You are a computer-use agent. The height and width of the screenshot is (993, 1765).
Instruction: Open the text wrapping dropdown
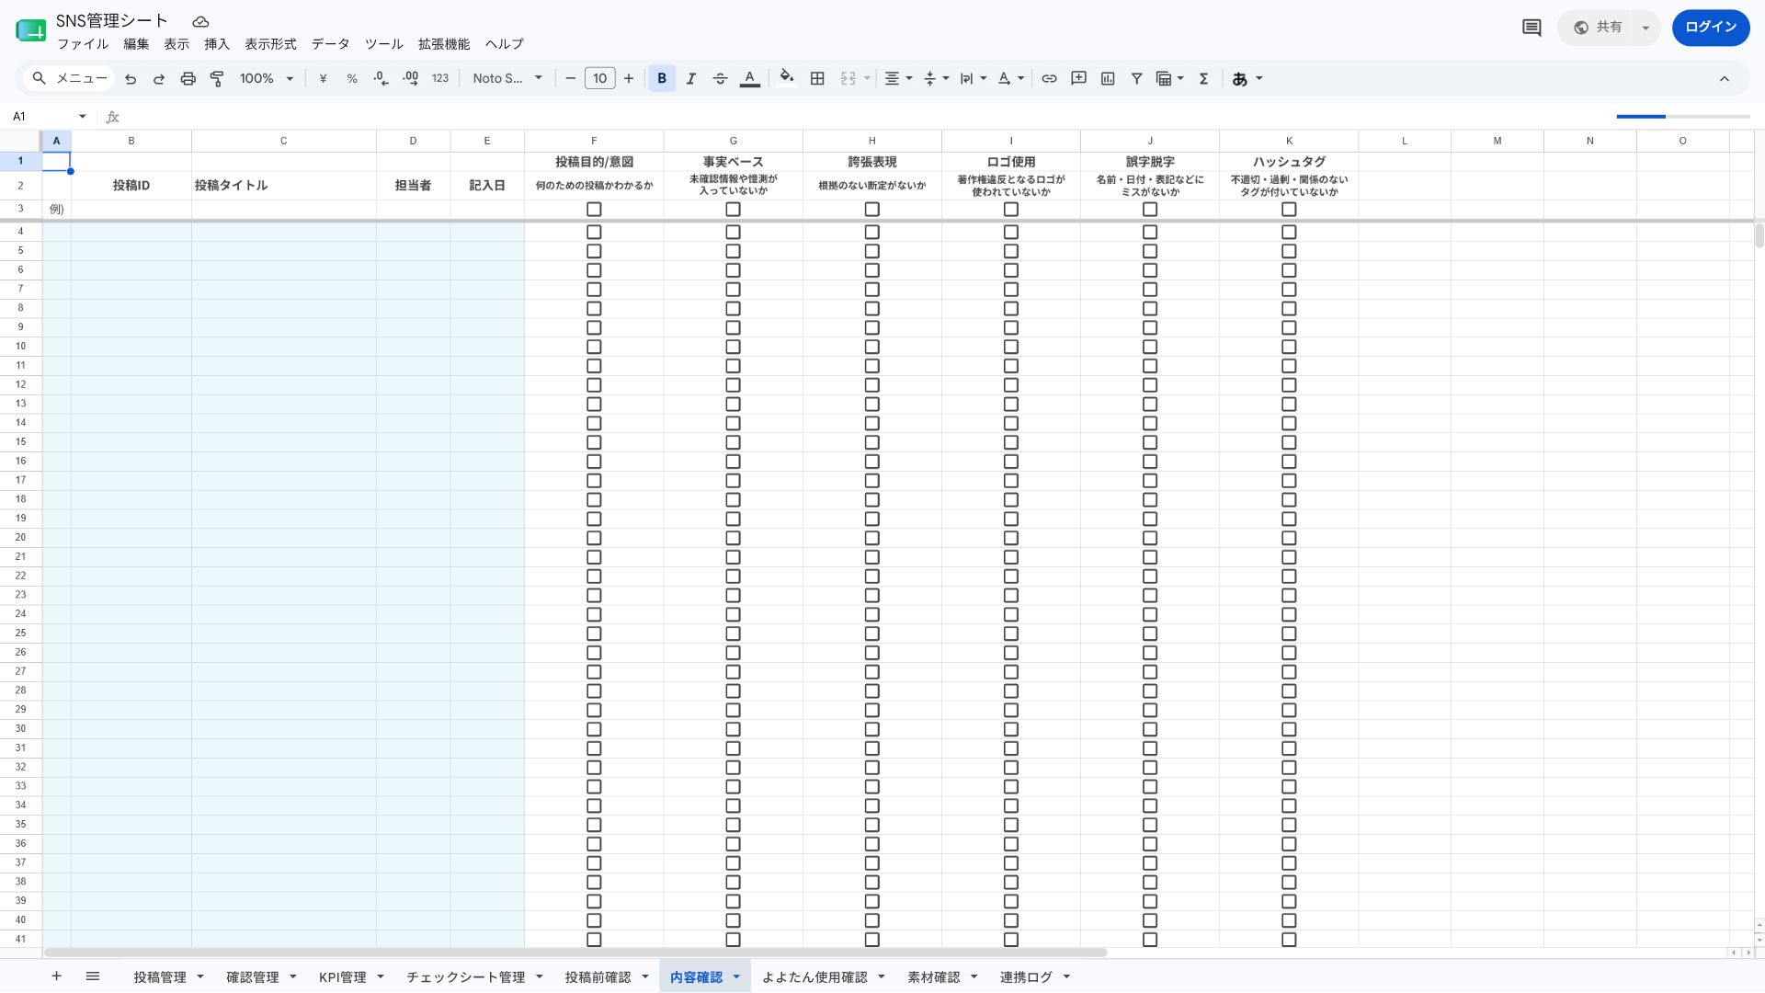click(x=973, y=79)
